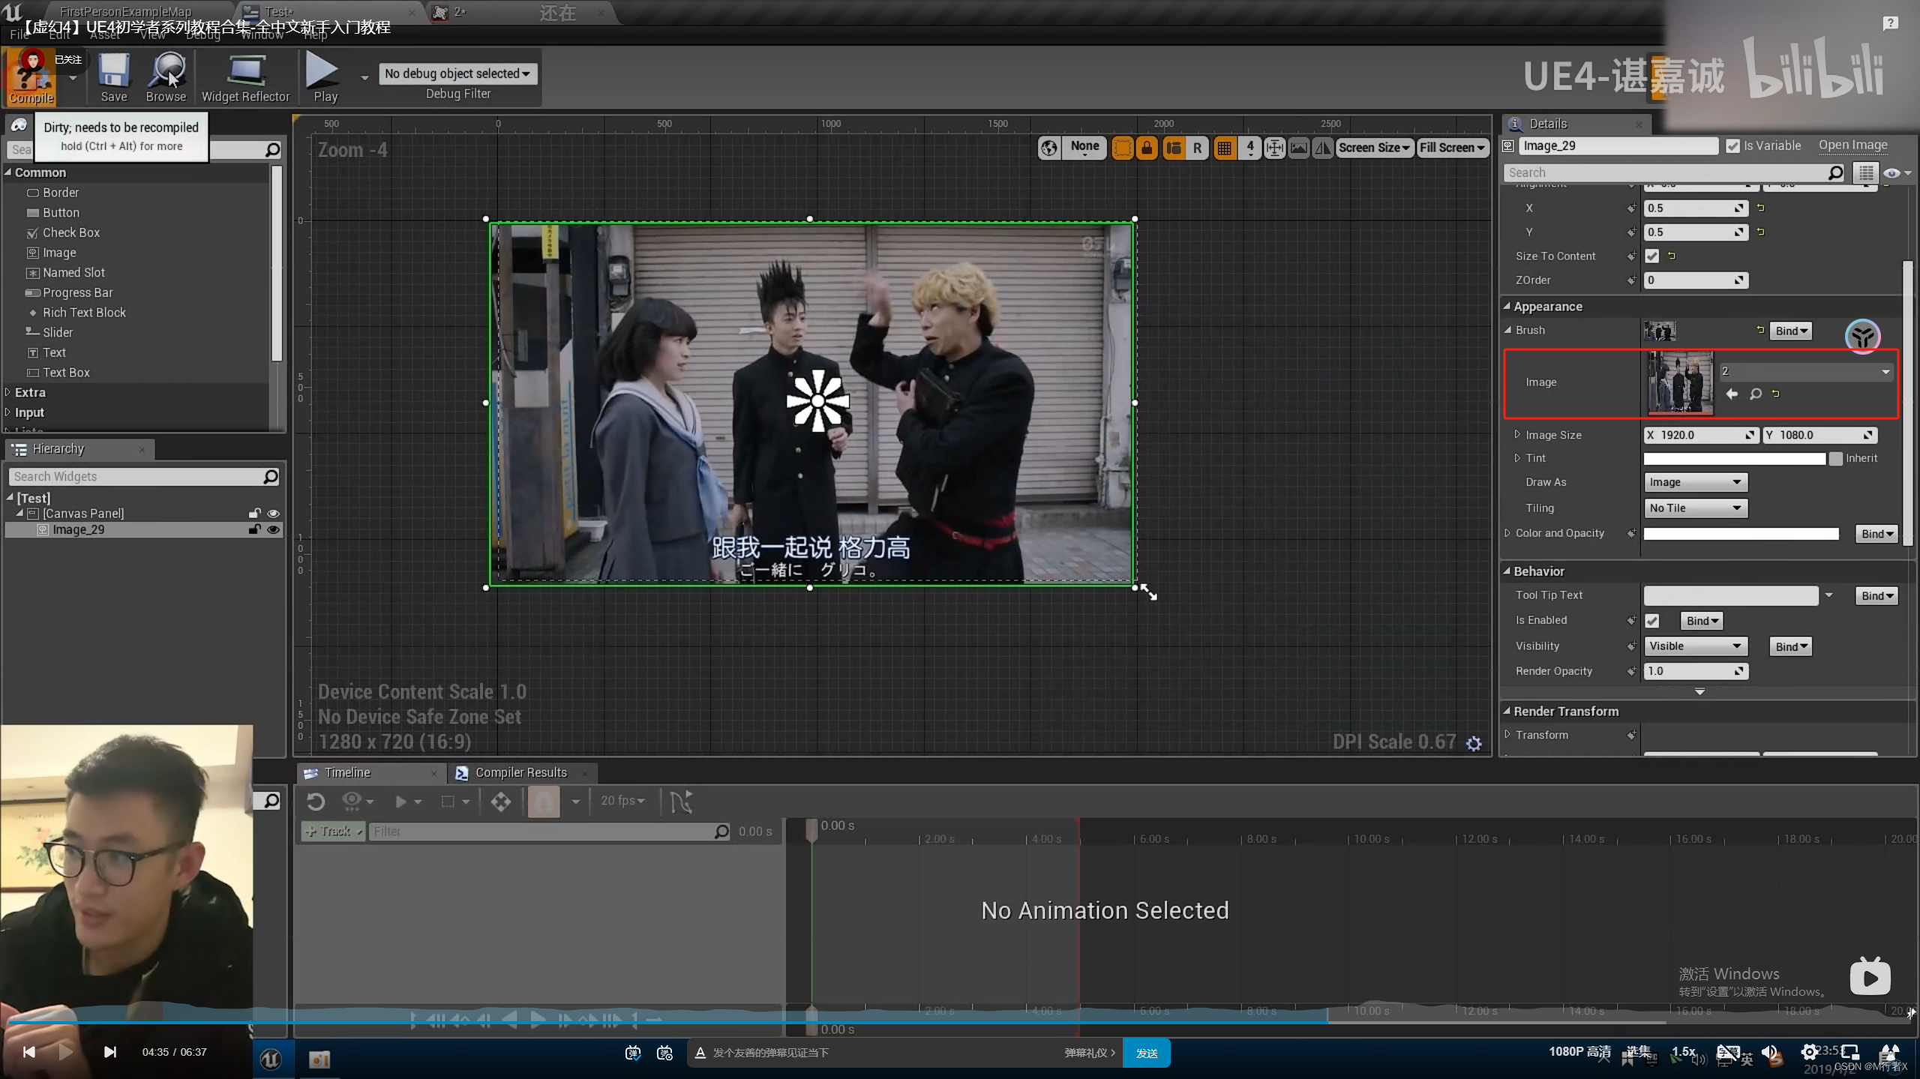Click the Open Image link

tap(1852, 145)
